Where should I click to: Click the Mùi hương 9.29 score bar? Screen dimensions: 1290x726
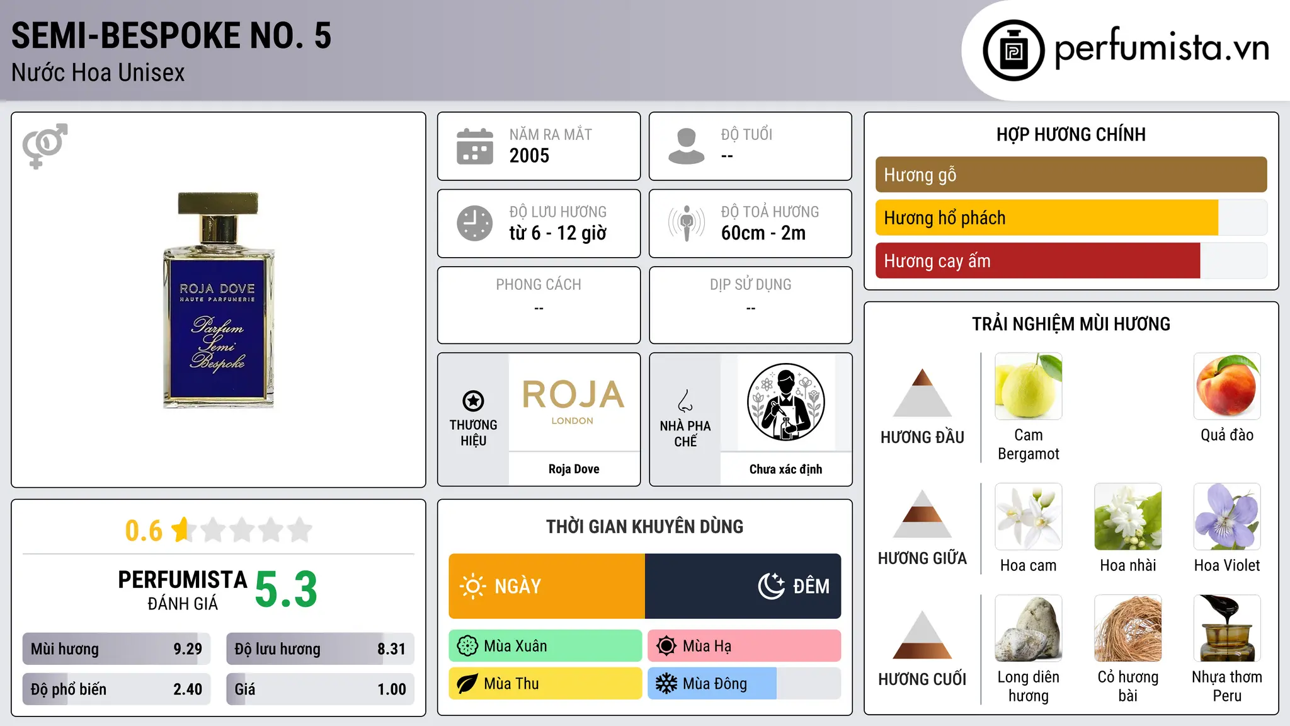coord(117,649)
